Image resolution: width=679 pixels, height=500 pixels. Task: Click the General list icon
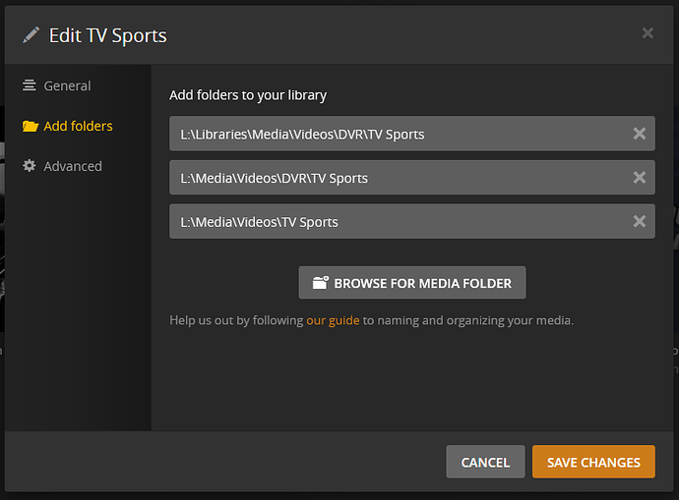click(29, 85)
